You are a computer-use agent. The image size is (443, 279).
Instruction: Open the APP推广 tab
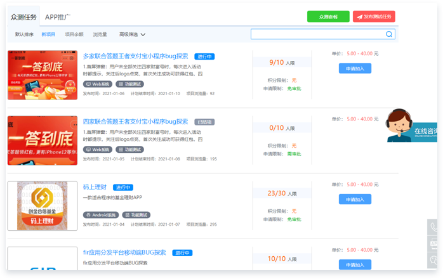[x=58, y=17]
